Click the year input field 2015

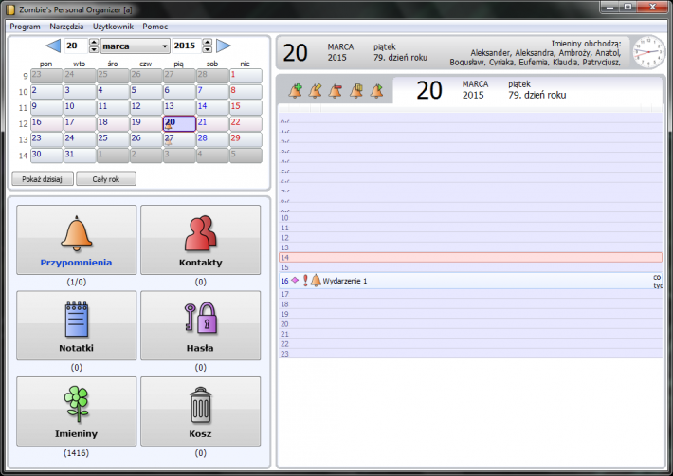(187, 46)
